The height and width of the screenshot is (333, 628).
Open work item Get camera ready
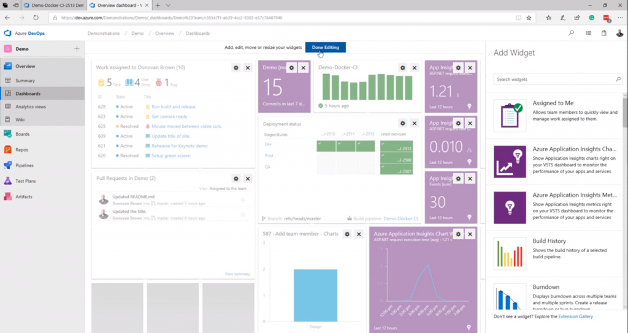(169, 117)
